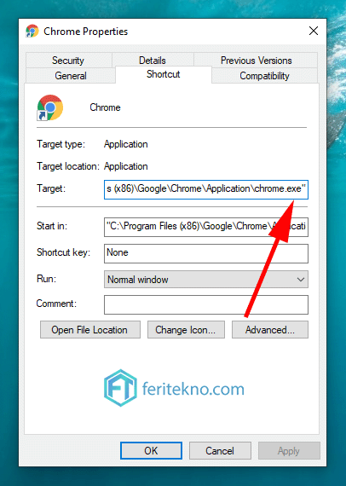Click the empty Comment field
Image resolution: width=346 pixels, height=486 pixels.
click(206, 304)
